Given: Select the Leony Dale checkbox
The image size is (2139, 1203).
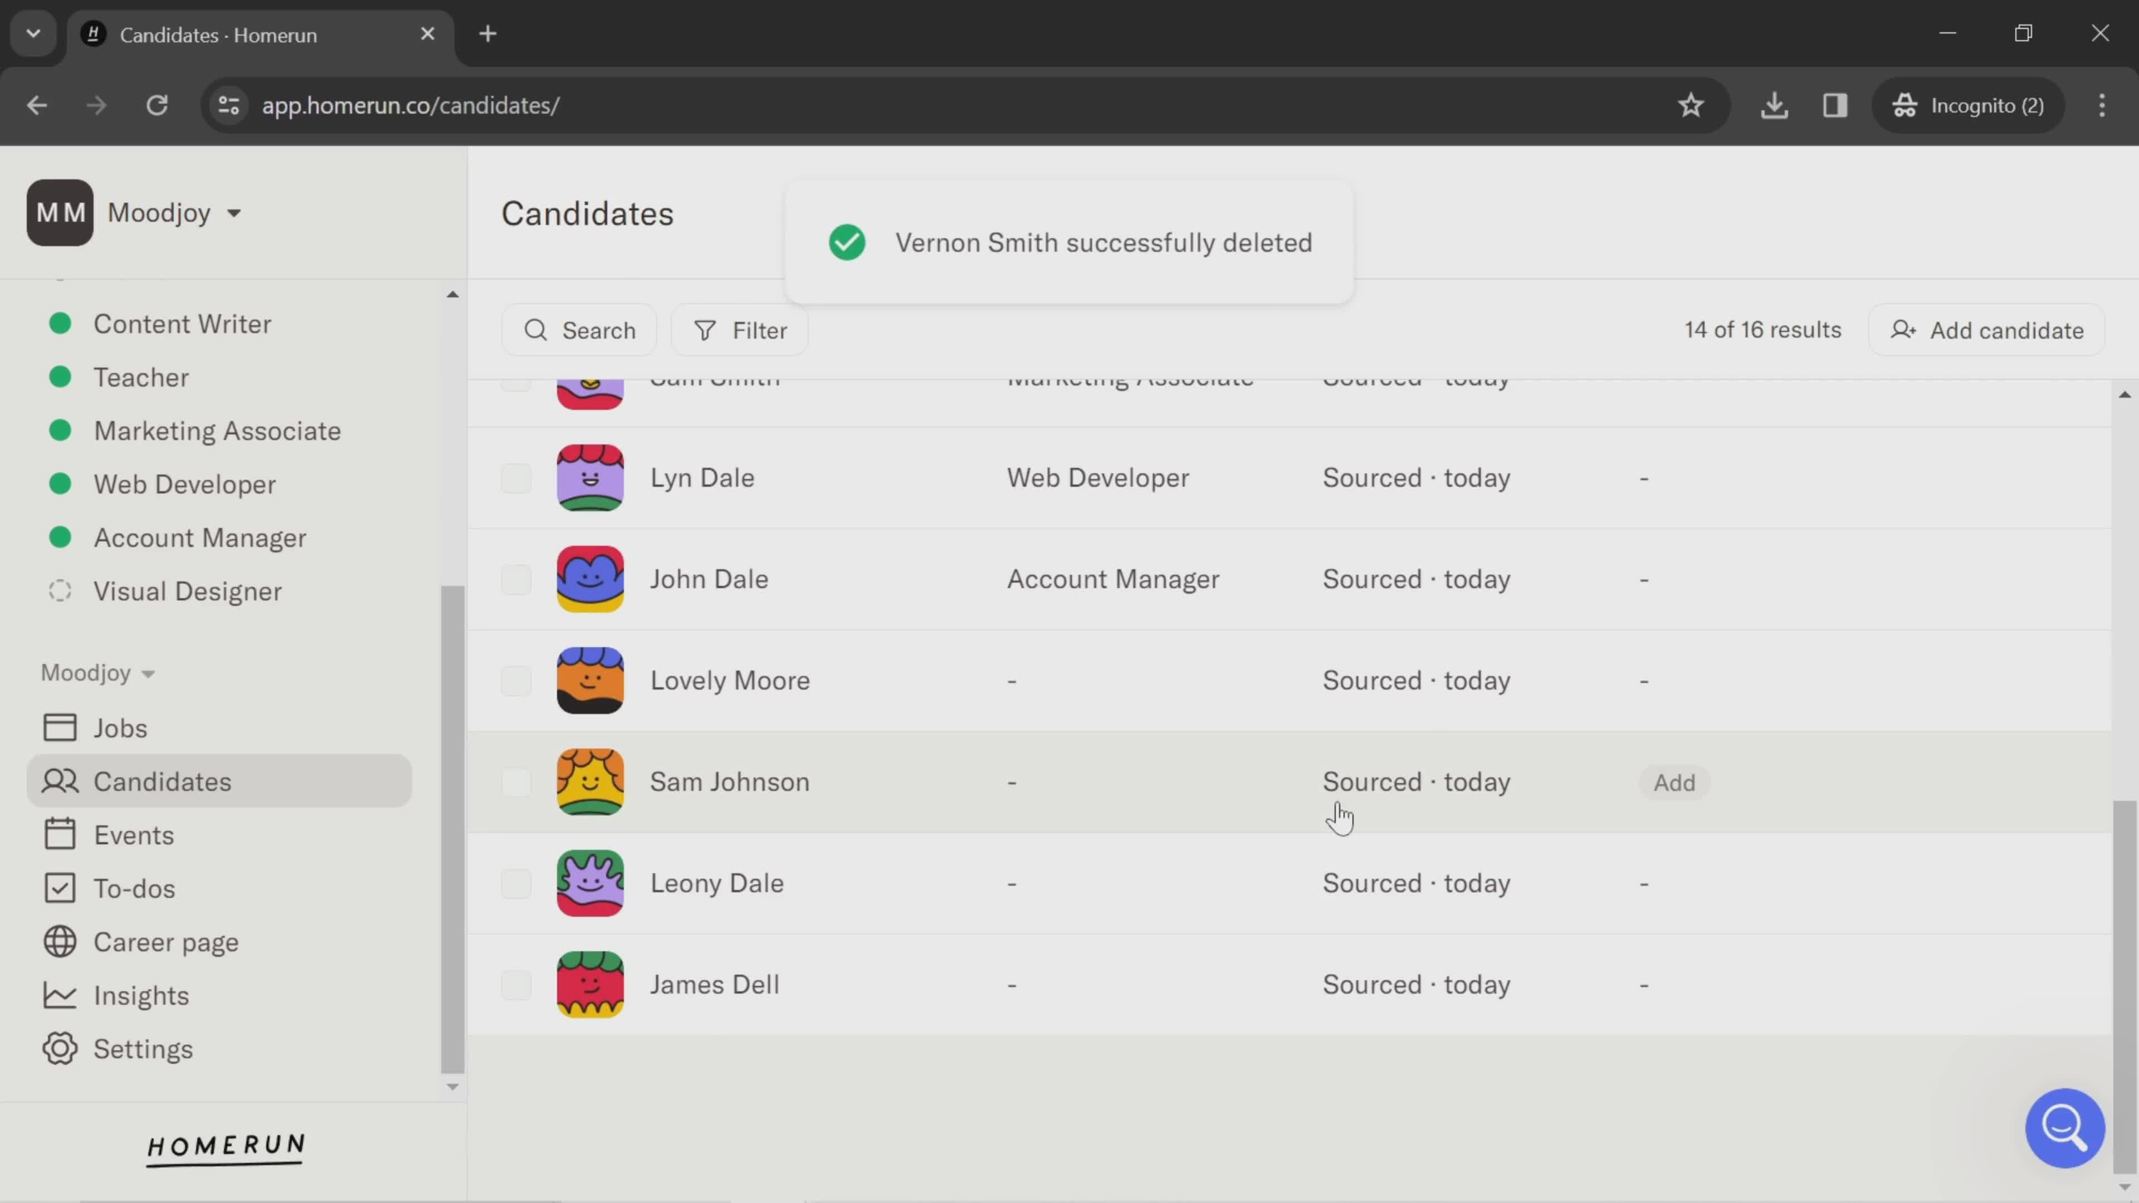Looking at the screenshot, I should tap(516, 883).
